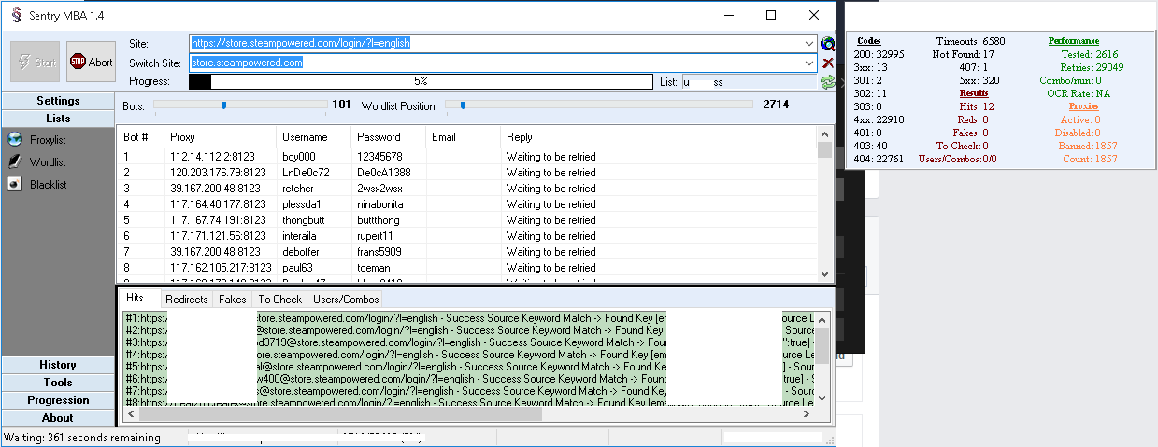Open the Settings sidebar section
The image size is (1158, 447).
pos(58,101)
